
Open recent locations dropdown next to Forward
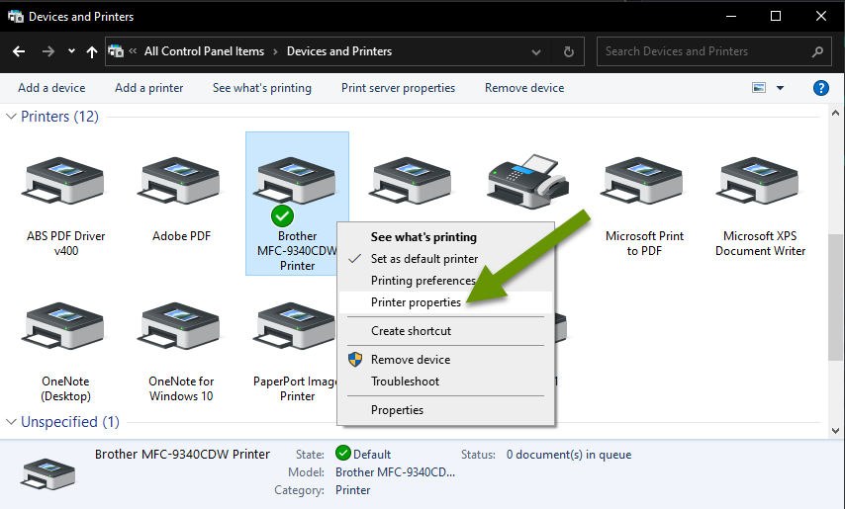[x=71, y=51]
